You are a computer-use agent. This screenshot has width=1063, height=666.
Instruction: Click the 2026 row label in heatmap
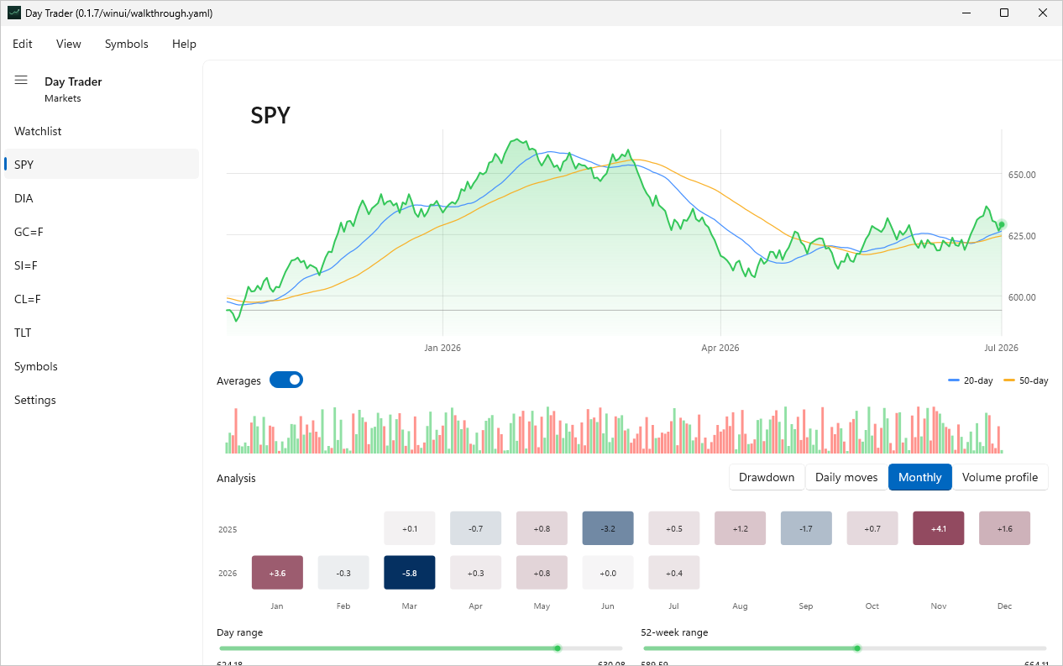[x=228, y=574]
